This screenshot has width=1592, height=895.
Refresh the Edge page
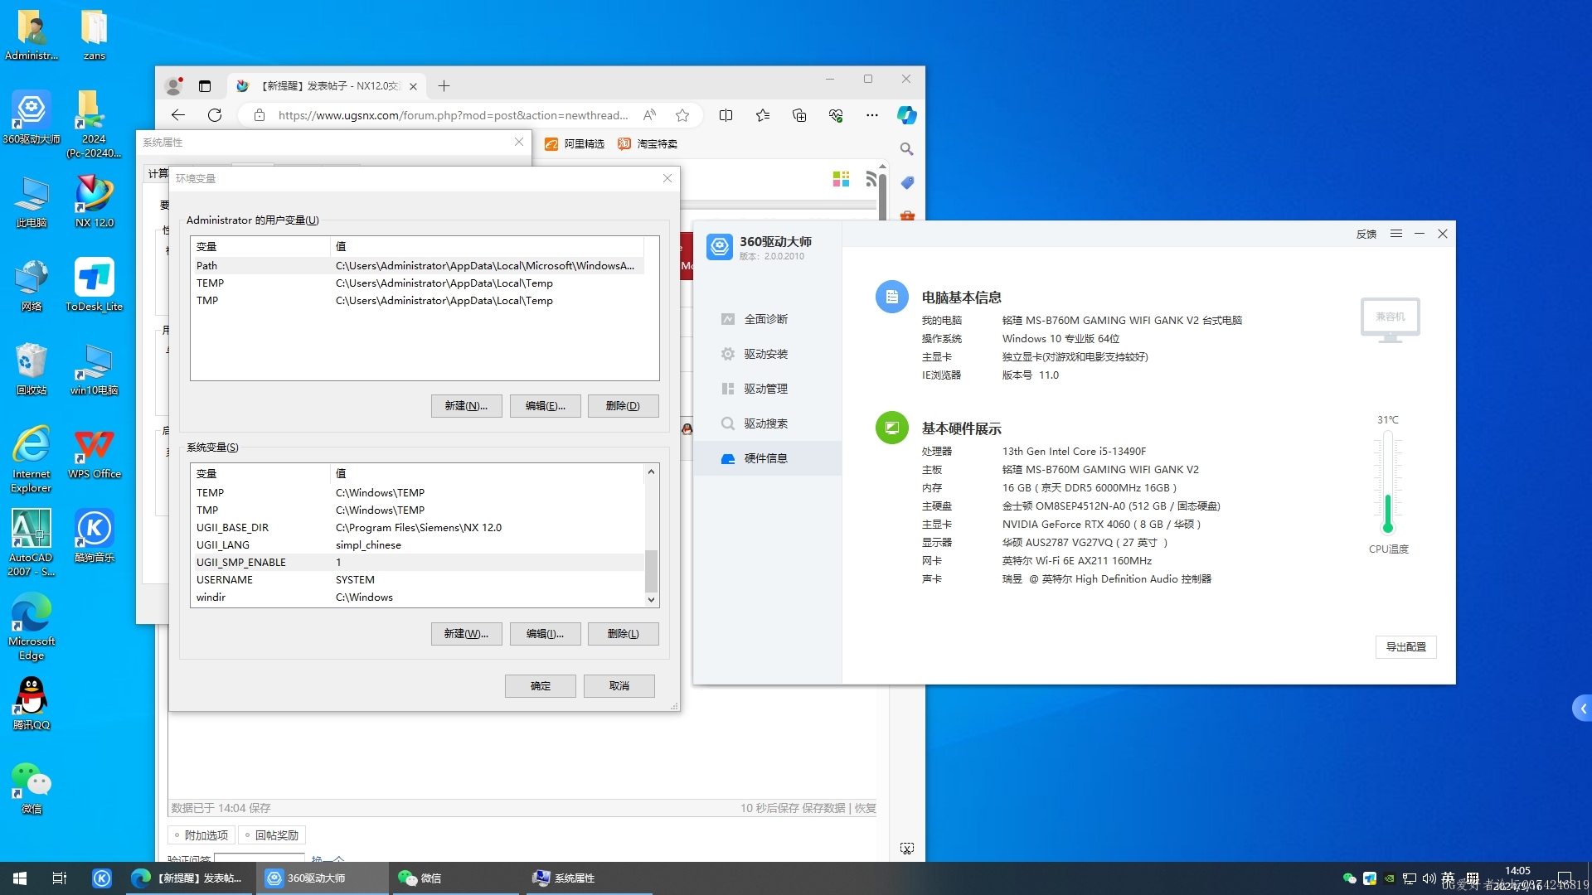click(215, 115)
